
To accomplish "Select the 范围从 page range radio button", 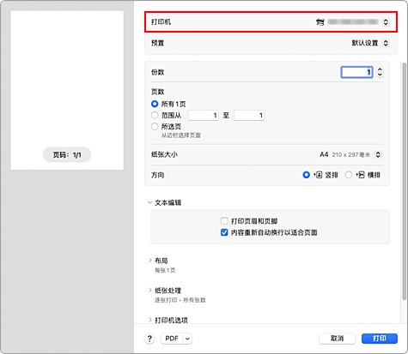I will coord(155,116).
